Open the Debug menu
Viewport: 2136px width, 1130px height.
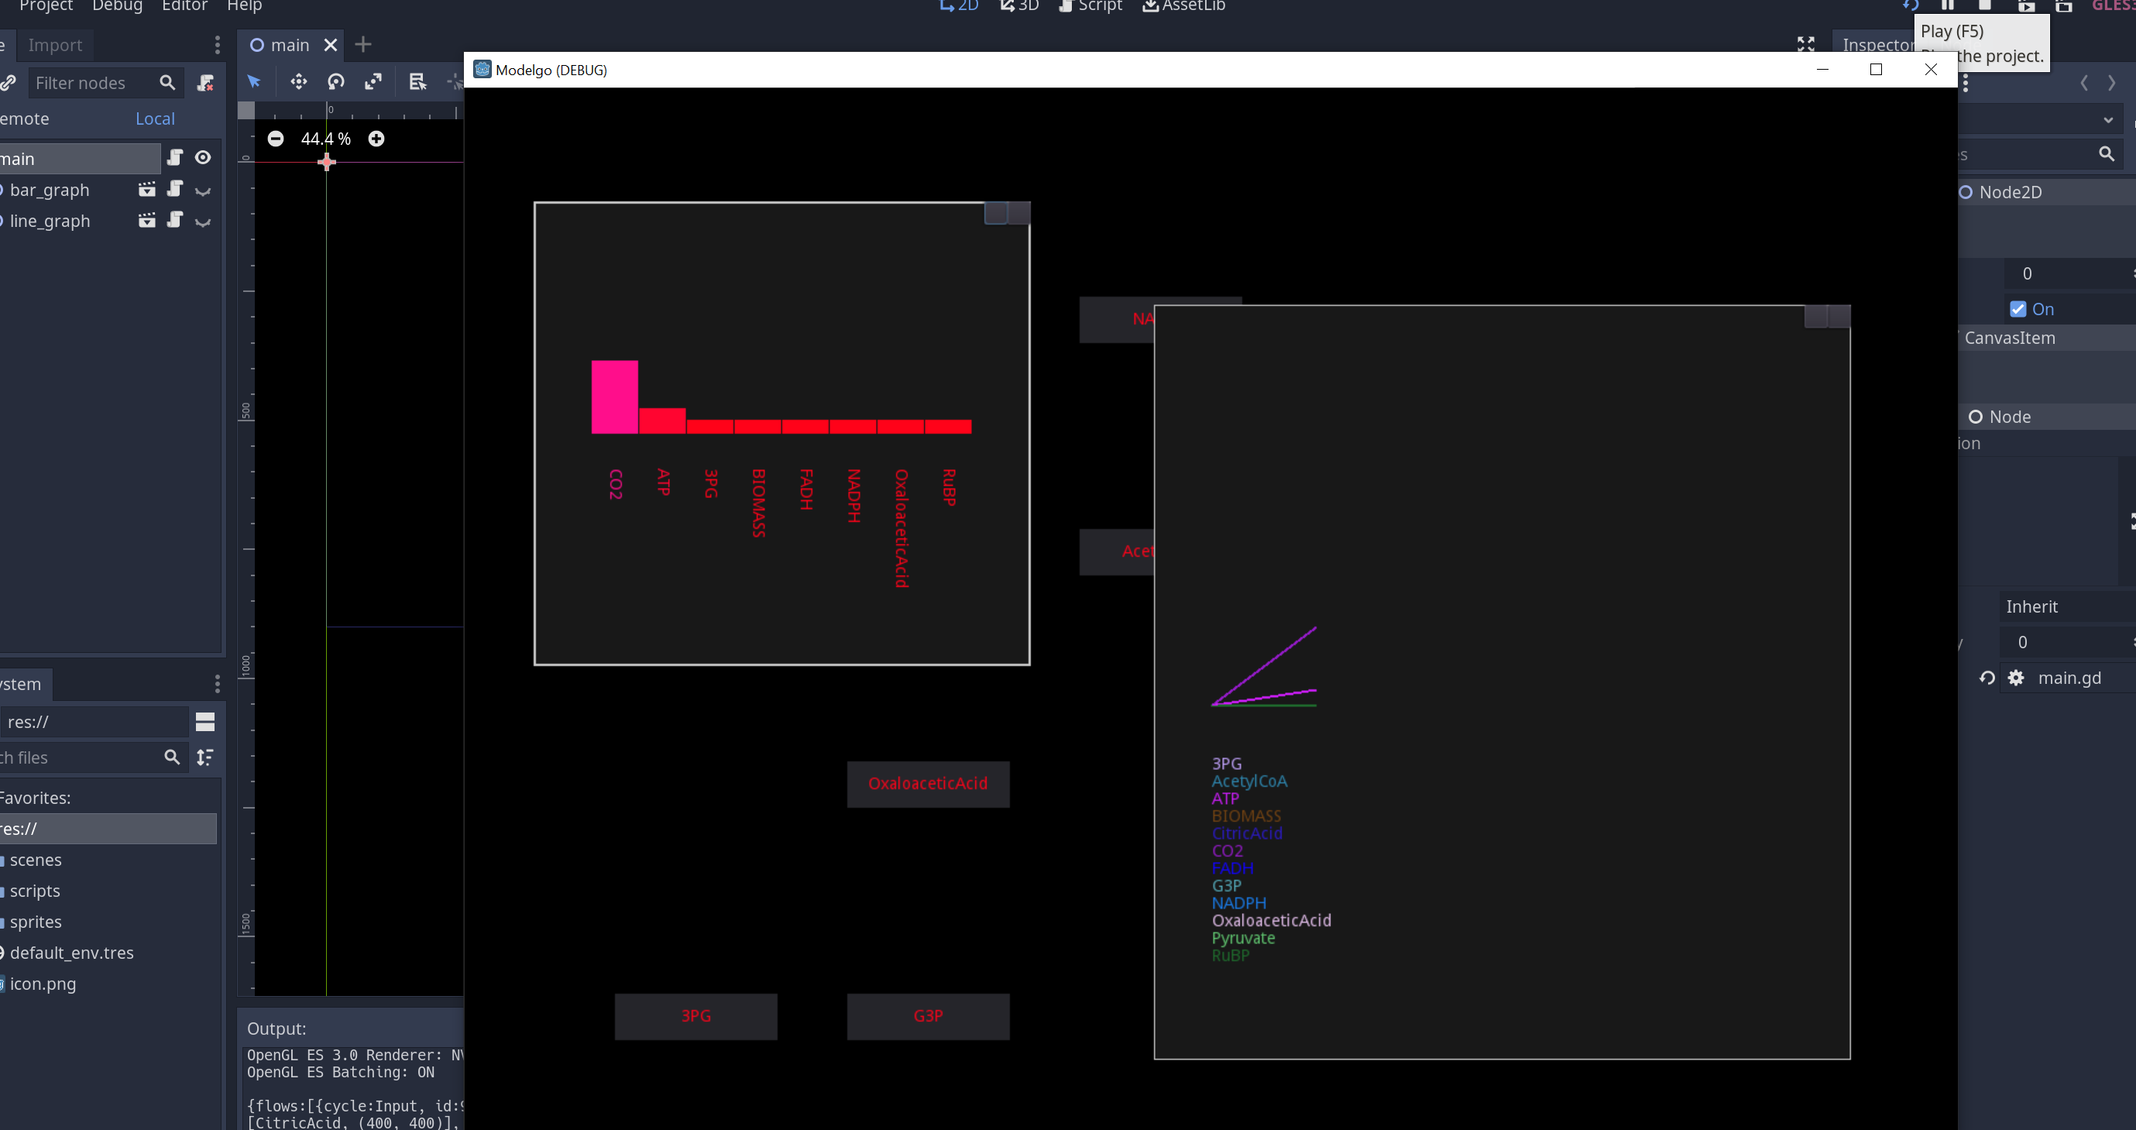click(x=117, y=7)
